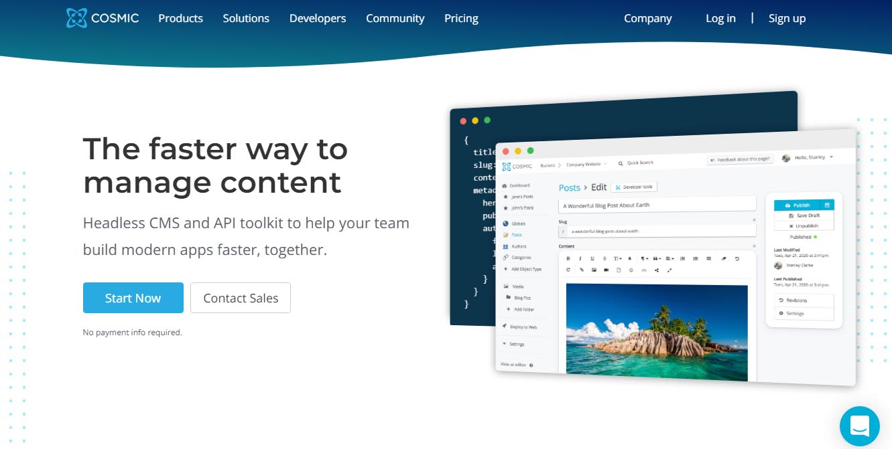Go to the Pricing page

461,18
